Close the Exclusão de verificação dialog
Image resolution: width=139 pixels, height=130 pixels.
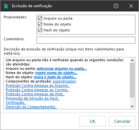131,6
